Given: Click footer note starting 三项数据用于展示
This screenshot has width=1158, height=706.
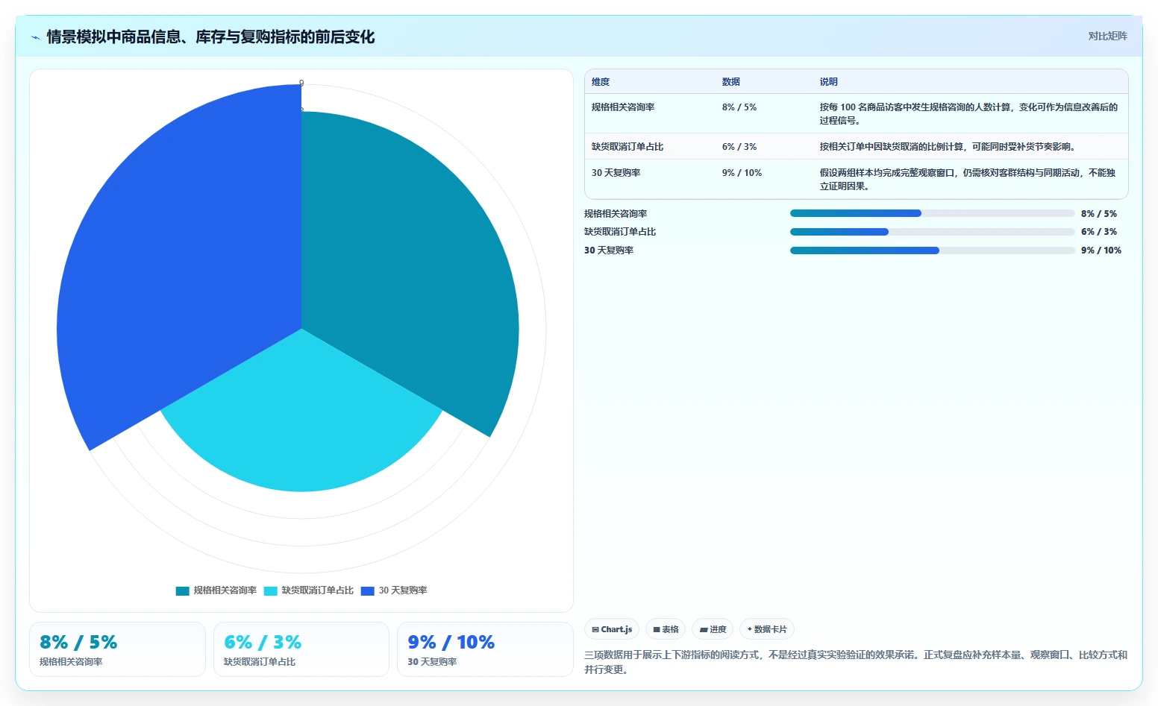Looking at the screenshot, I should tap(856, 662).
